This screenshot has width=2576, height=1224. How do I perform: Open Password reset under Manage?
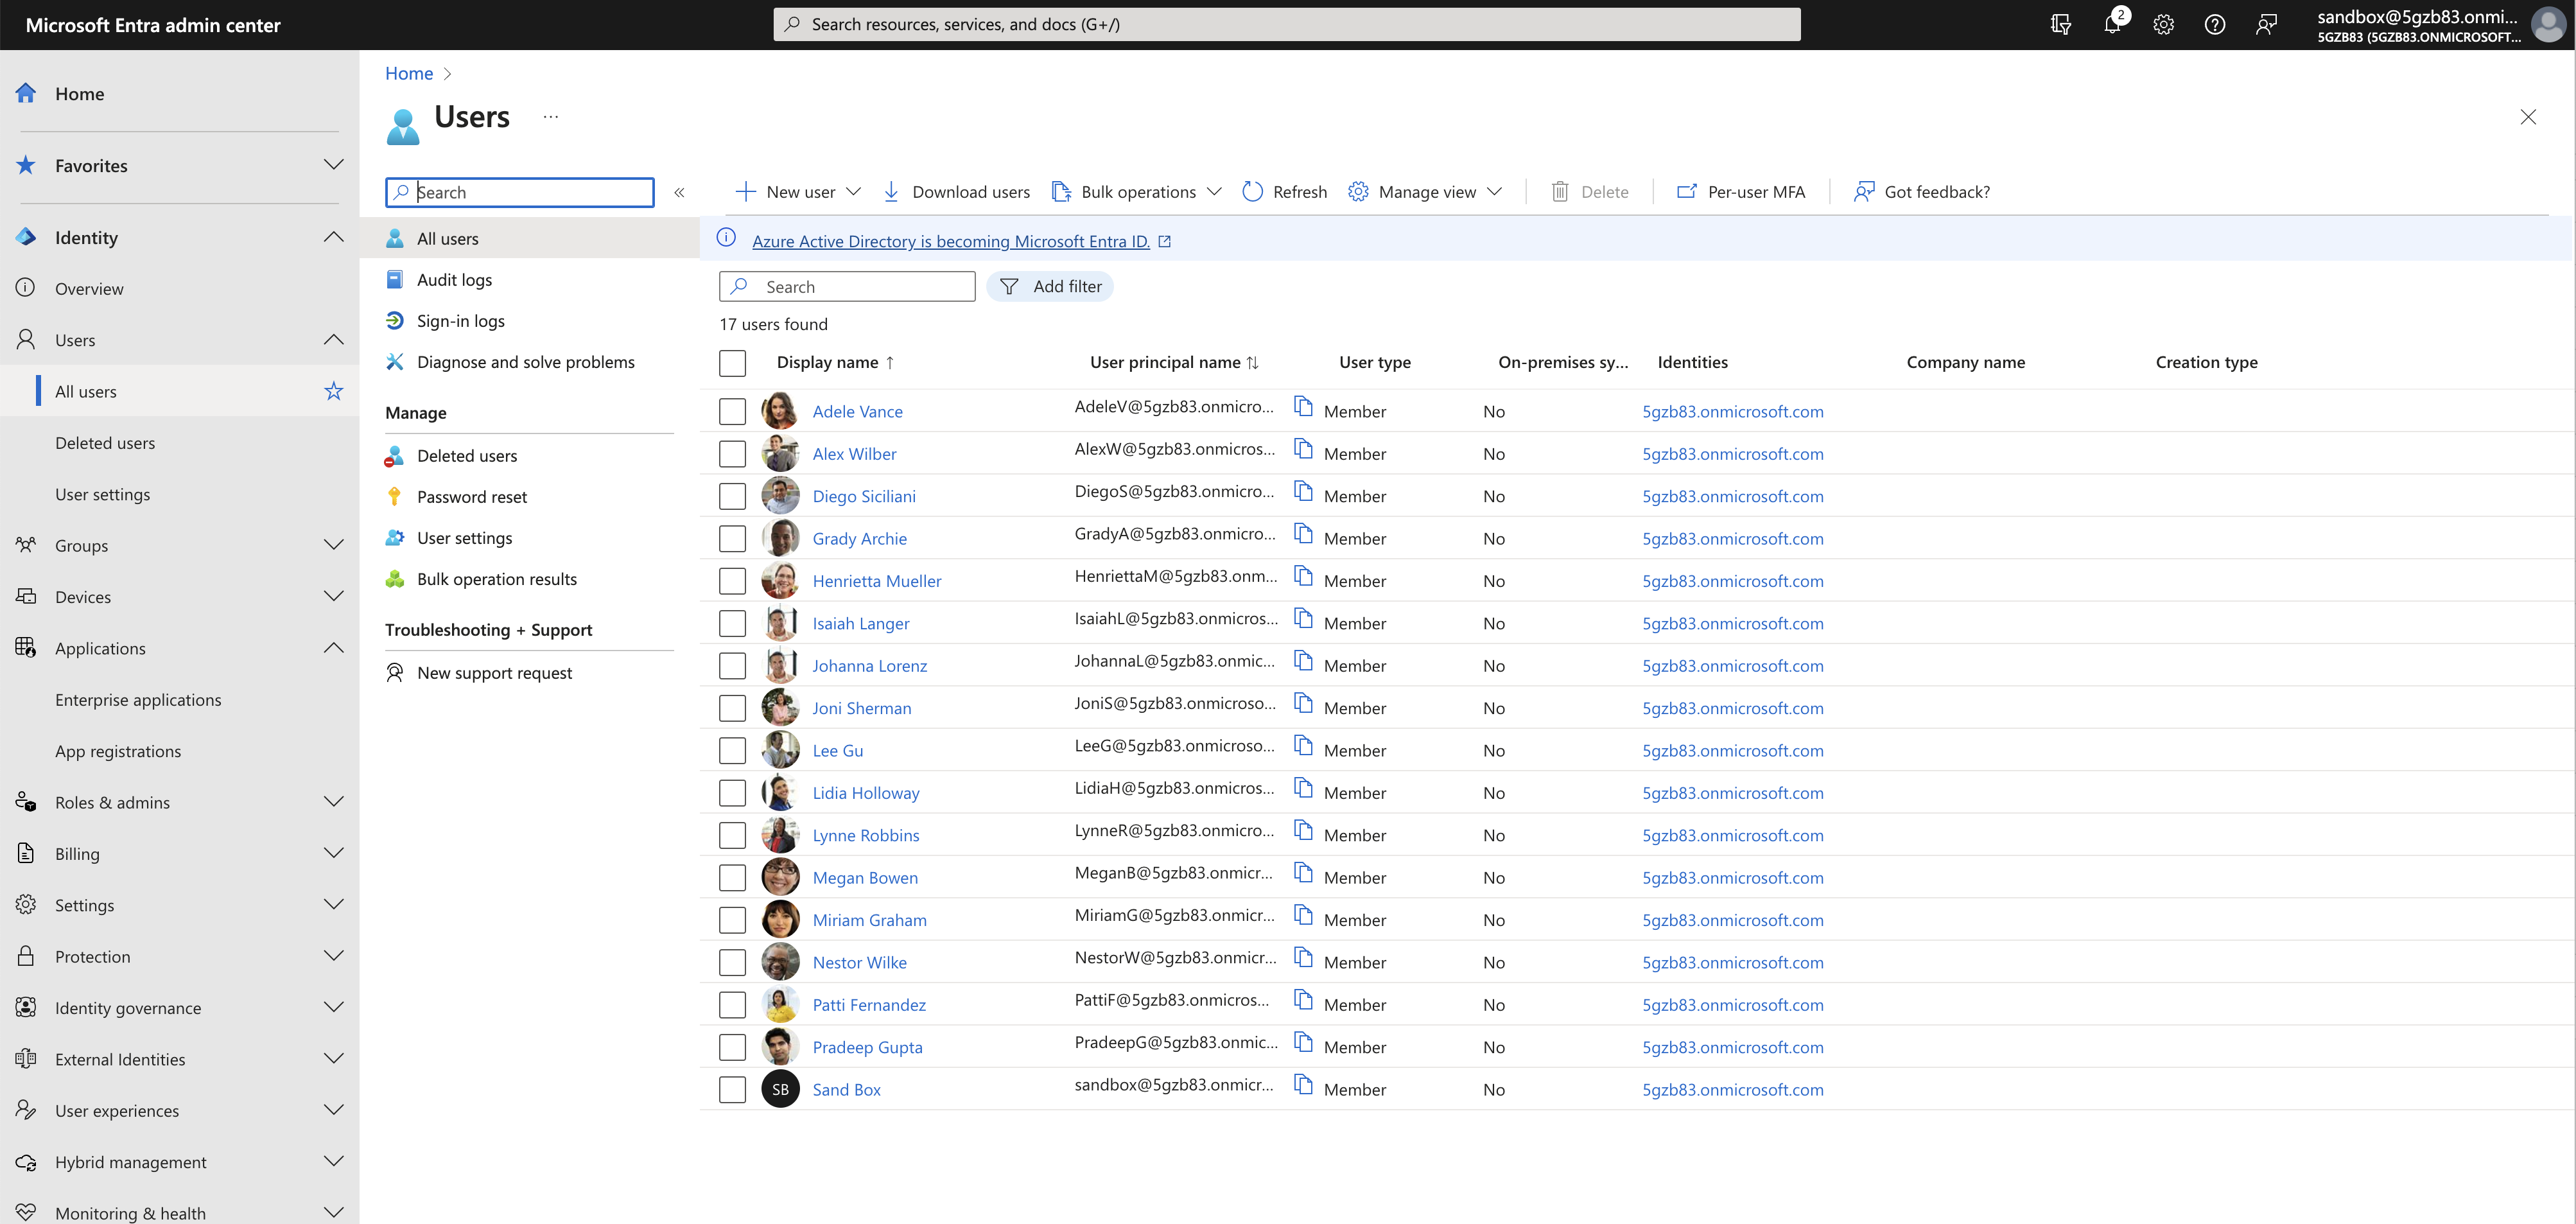(471, 497)
